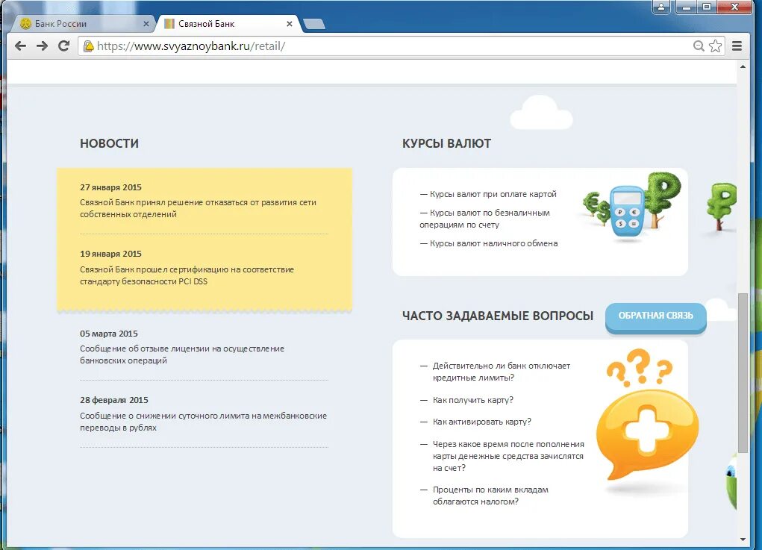The width and height of the screenshot is (762, 550).
Task: Close the Связной Банк tab
Action: pyautogui.click(x=289, y=23)
